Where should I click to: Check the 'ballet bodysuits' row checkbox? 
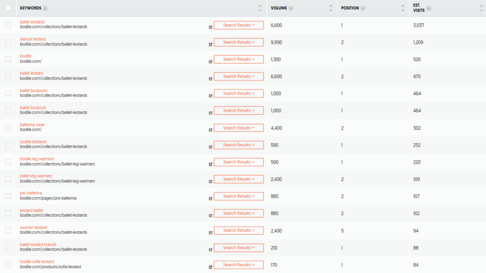9,94
